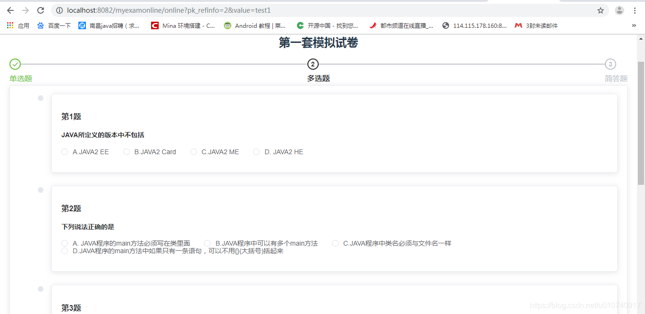Select option C.JAVA2 ME
645x314 pixels.
[x=215, y=152]
